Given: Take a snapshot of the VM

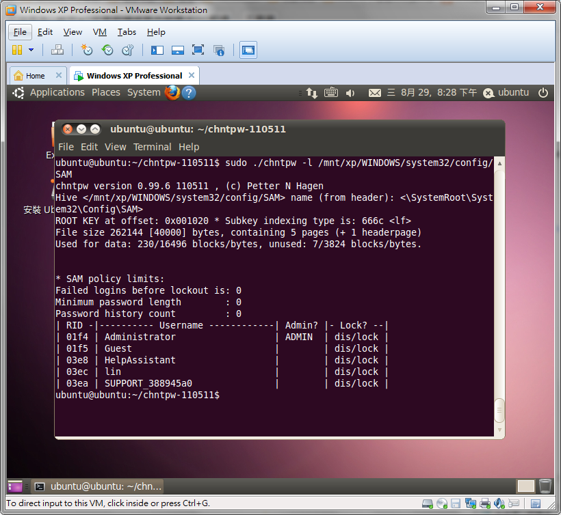Looking at the screenshot, I should click(x=87, y=50).
